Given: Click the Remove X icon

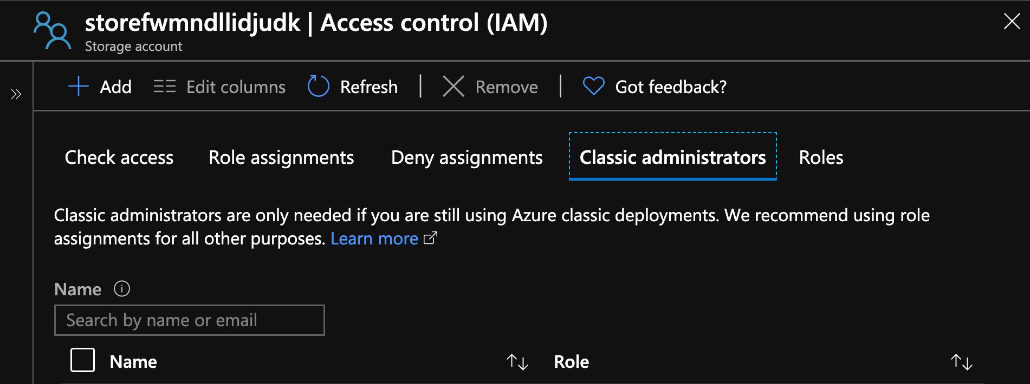Looking at the screenshot, I should coord(453,87).
